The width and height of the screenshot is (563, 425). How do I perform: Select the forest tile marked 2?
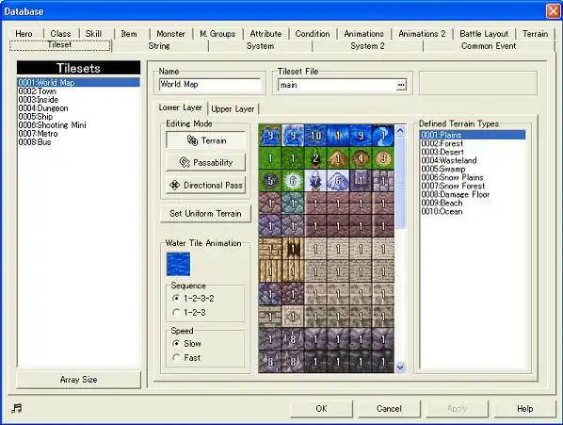click(x=315, y=158)
